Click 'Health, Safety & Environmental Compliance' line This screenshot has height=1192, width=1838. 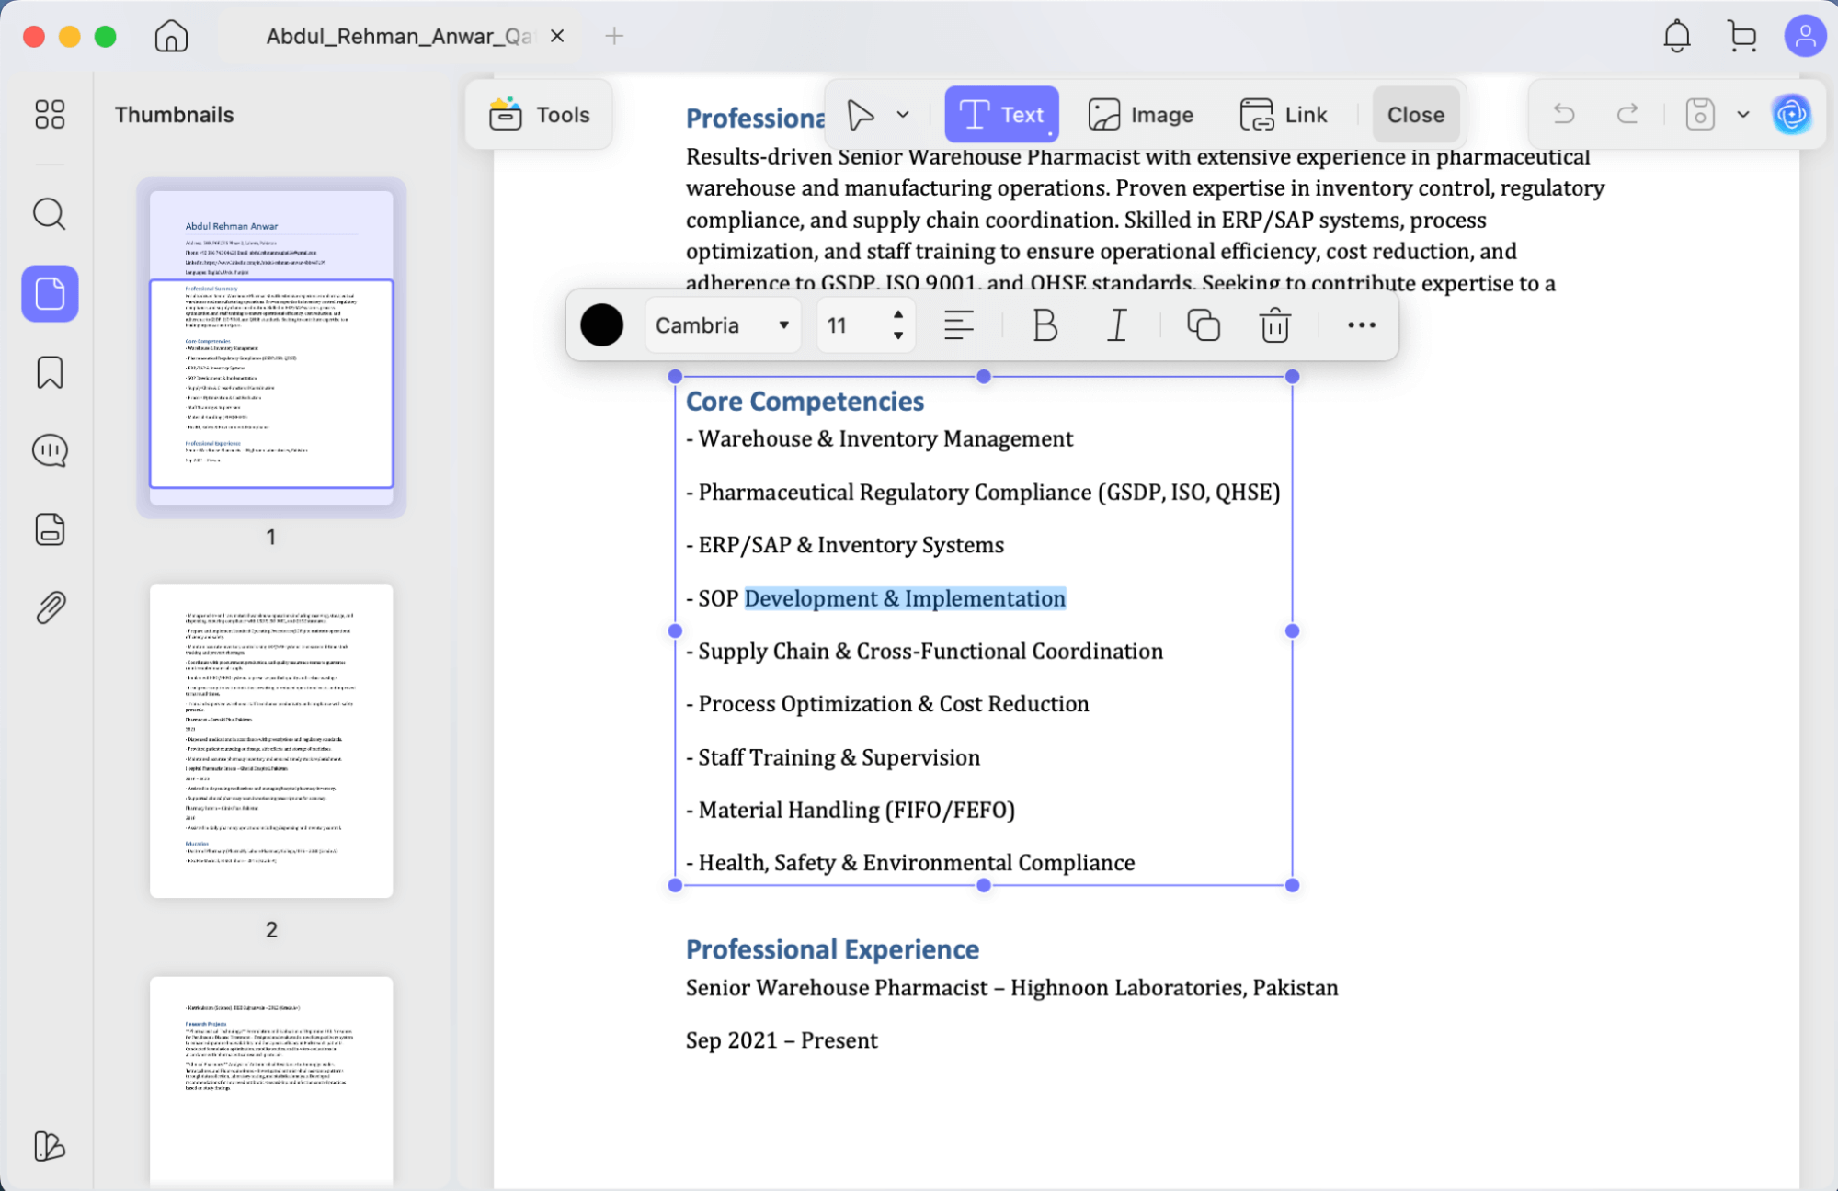click(910, 863)
